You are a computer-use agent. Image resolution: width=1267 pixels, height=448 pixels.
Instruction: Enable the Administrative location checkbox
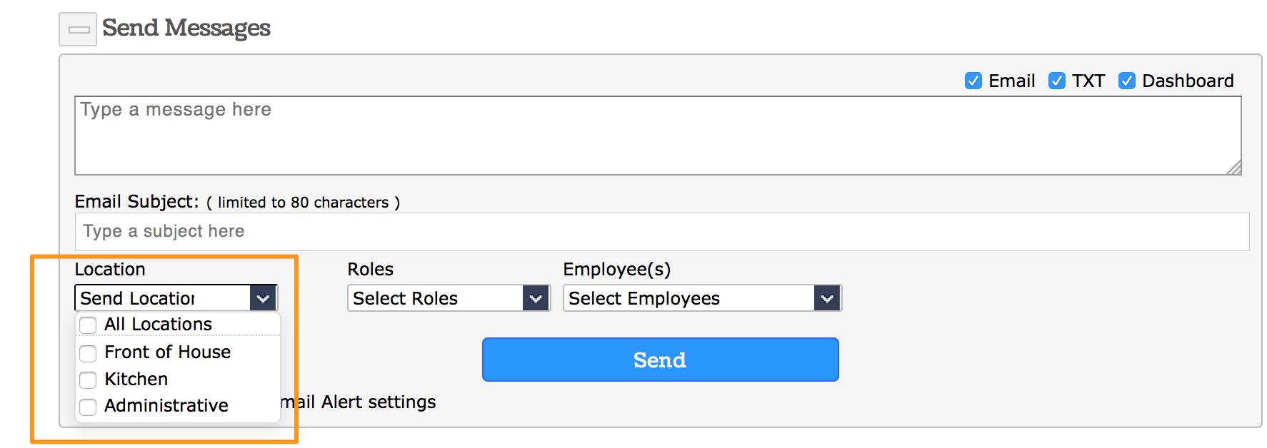click(x=88, y=407)
